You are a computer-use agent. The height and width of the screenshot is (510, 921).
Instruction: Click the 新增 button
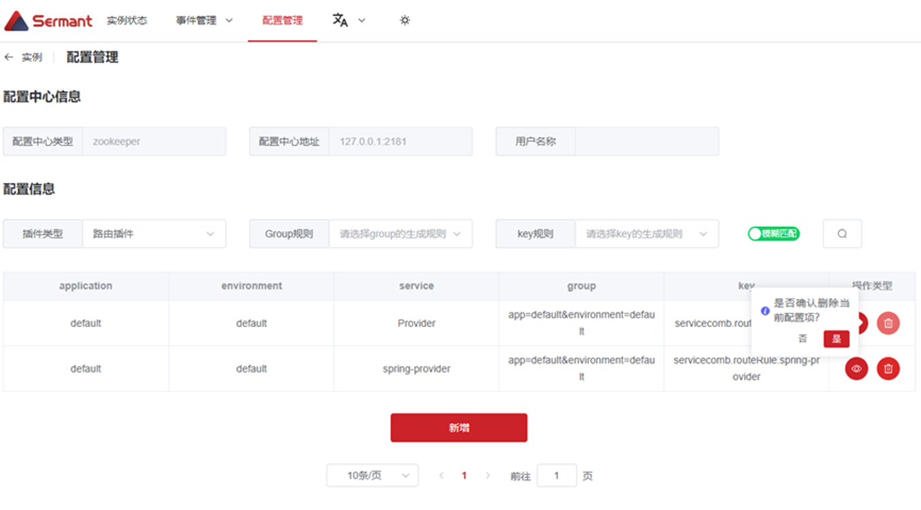pyautogui.click(x=459, y=428)
